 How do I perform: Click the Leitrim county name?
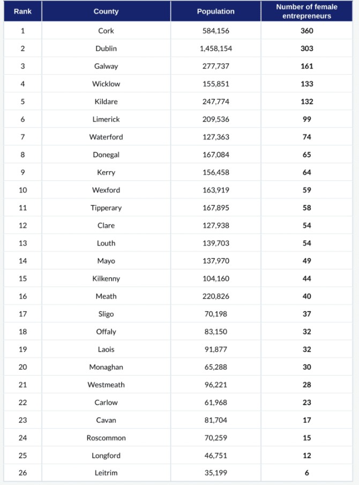(x=106, y=473)
